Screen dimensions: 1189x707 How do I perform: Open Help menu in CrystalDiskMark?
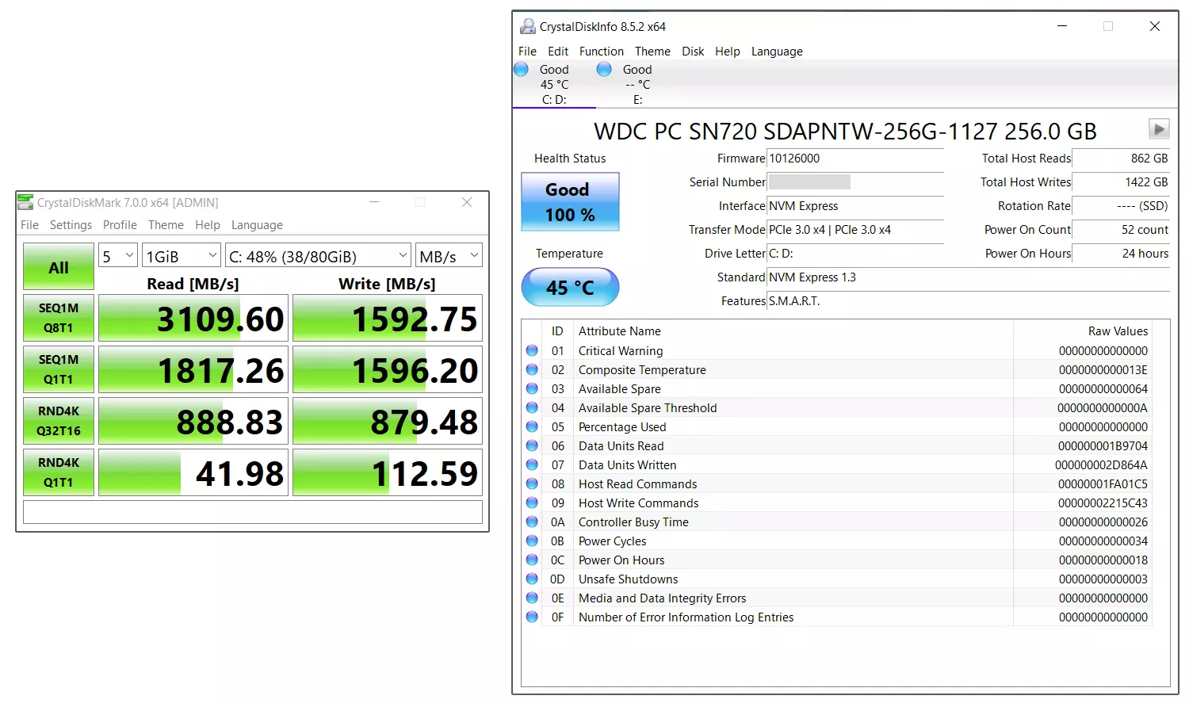click(x=208, y=225)
